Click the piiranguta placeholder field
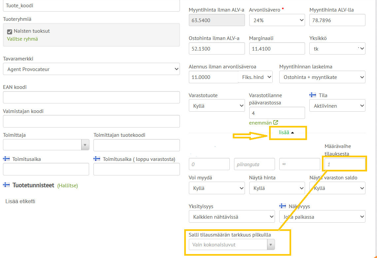Screen dimensions: 377x258 tap(255, 164)
